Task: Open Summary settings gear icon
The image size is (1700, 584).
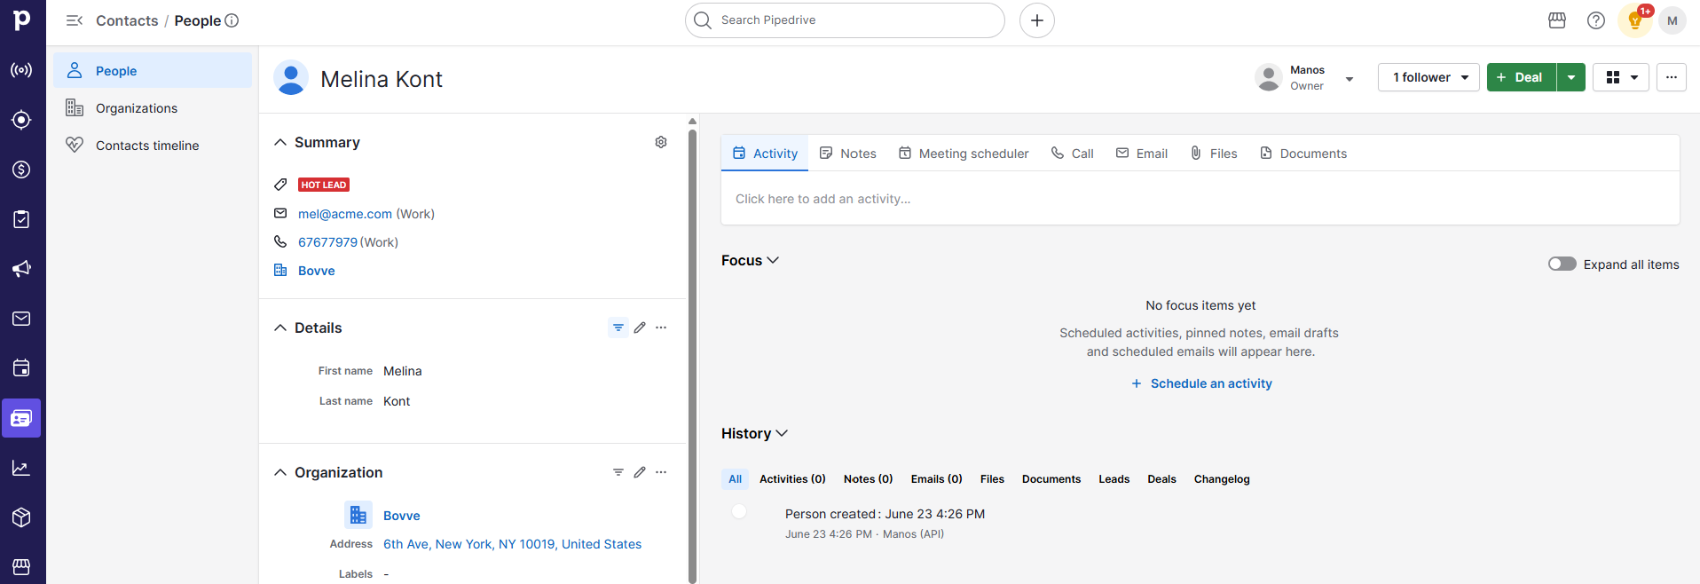Action: click(661, 142)
